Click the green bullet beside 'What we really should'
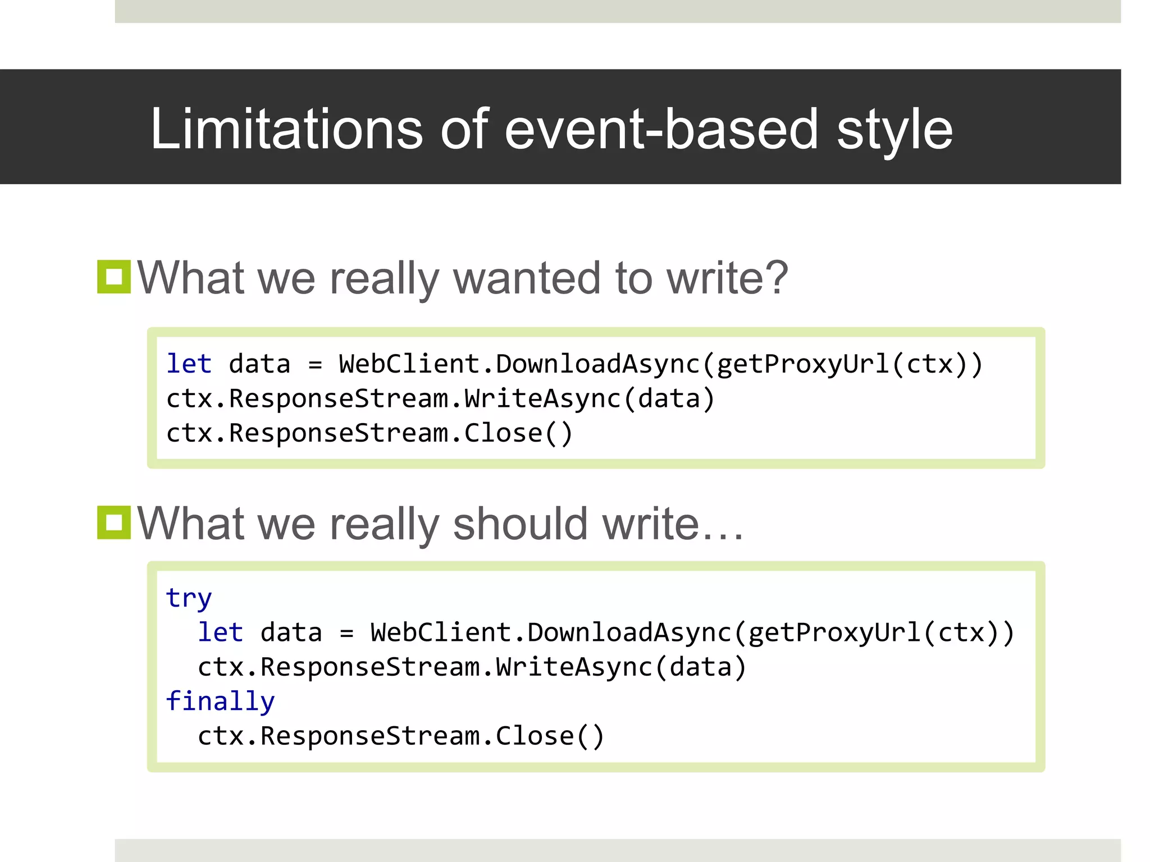1150x862 pixels. 113,522
